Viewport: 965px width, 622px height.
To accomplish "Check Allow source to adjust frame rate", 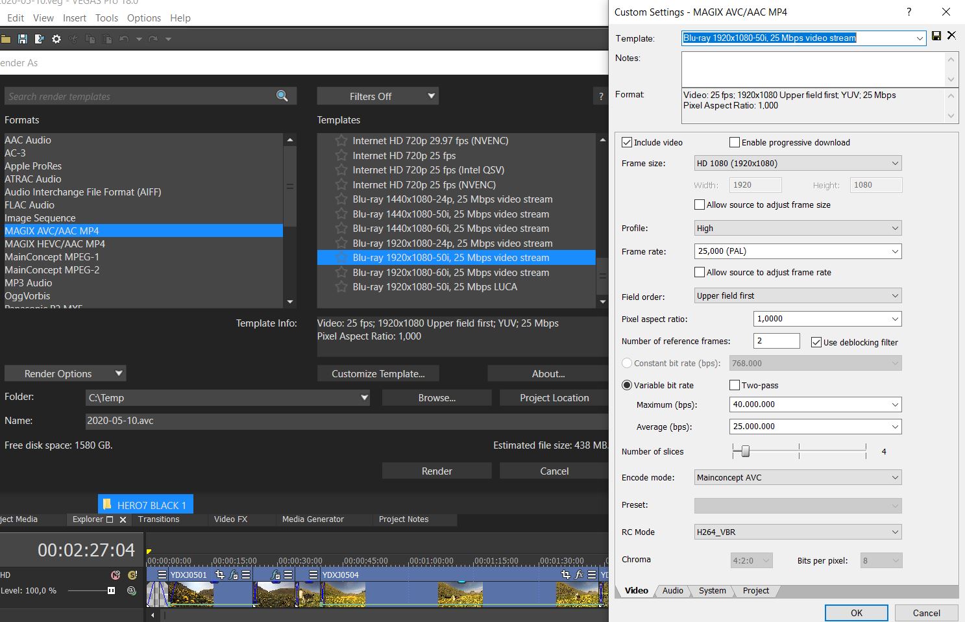I will click(x=700, y=272).
